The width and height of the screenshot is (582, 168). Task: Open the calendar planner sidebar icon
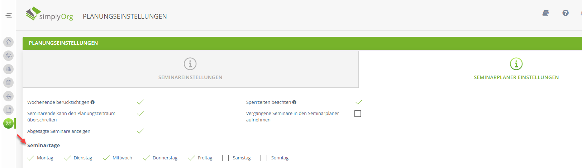click(x=9, y=83)
